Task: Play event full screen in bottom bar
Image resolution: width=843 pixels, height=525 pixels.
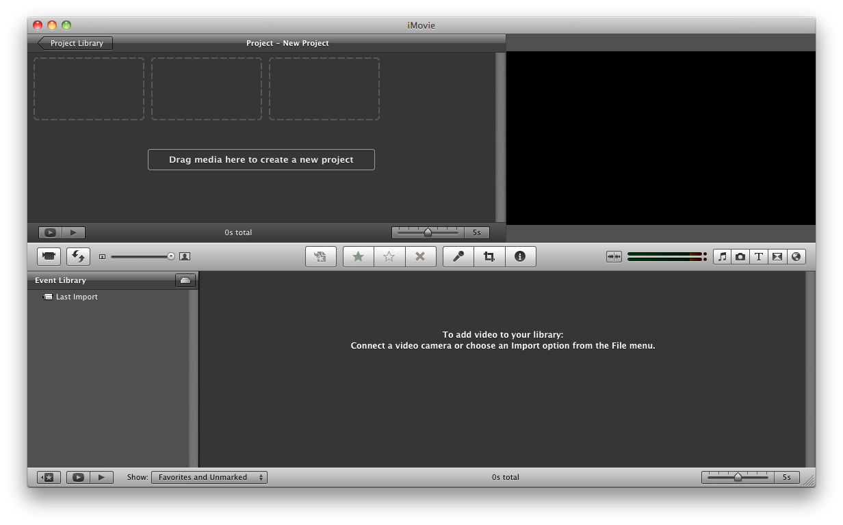Action: tap(78, 477)
